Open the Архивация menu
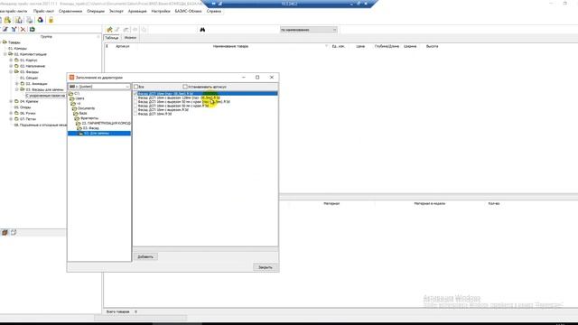 (x=137, y=11)
